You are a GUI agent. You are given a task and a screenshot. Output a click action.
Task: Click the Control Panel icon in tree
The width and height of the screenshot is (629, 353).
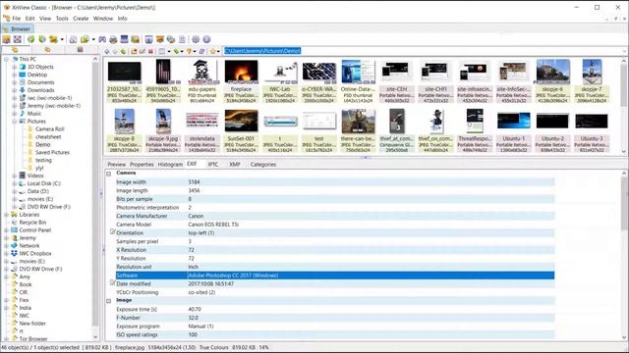coord(15,230)
